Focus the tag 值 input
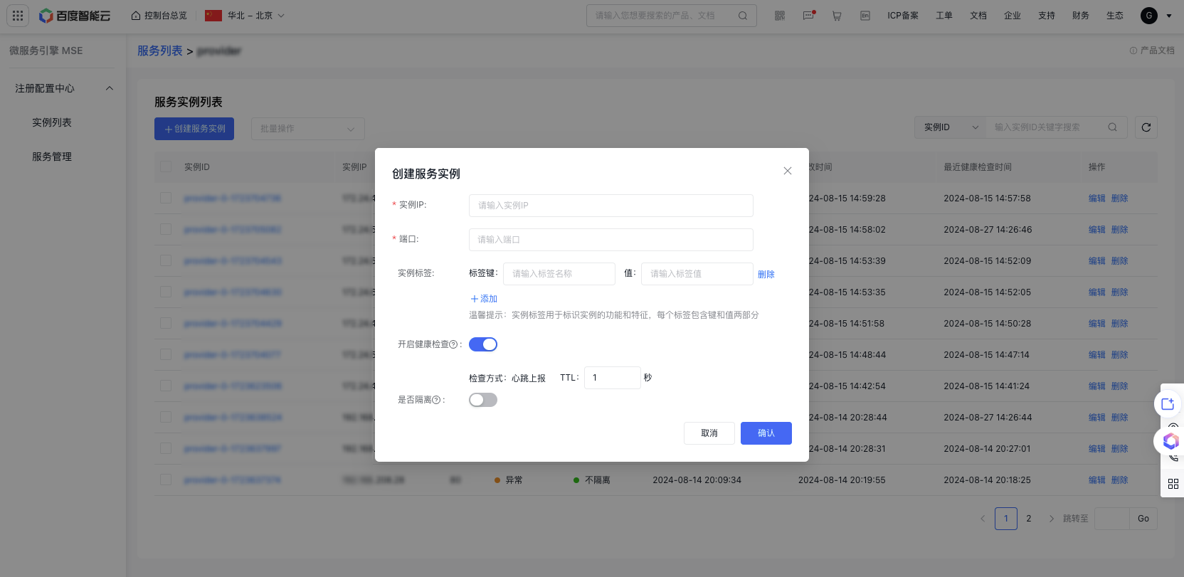Viewport: 1184px width, 577px height. (697, 274)
